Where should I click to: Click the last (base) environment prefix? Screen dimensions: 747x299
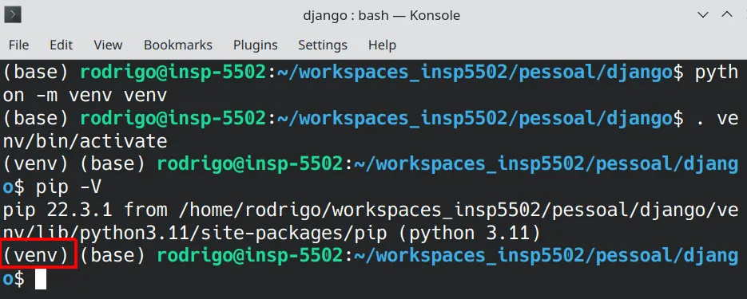coord(113,256)
